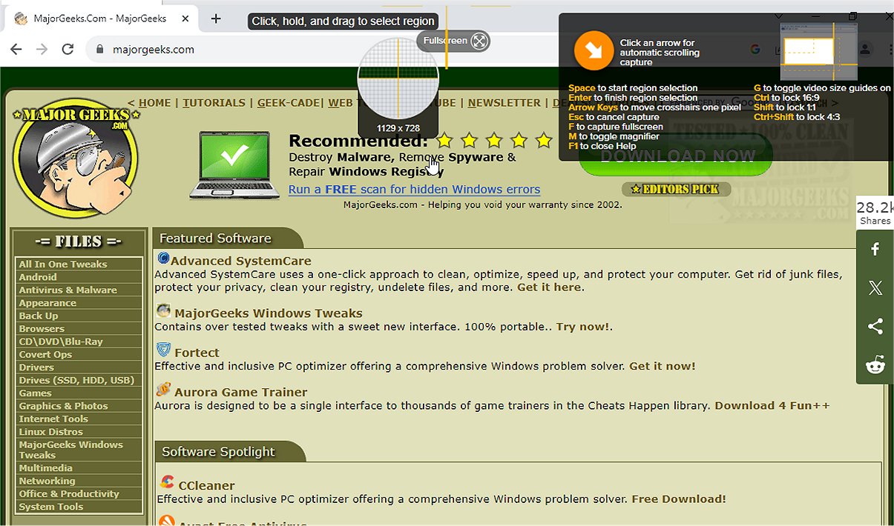Viewport: 894px width, 526px height.
Task: Click the site info lock icon
Action: [x=100, y=50]
